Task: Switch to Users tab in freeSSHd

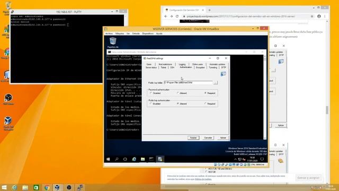Action: [x=149, y=64]
